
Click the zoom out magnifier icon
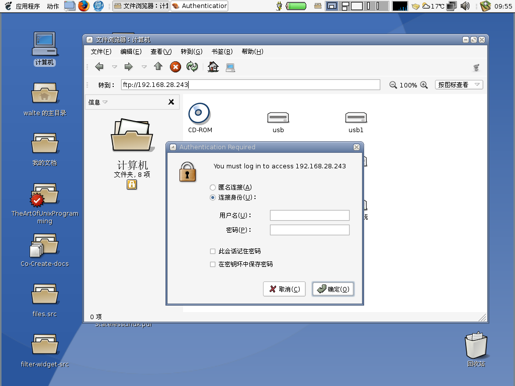point(393,85)
